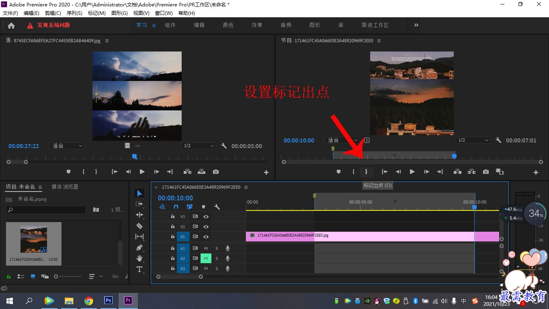Switch to 编辑 workspace
Viewport: 549px width, 309px height.
[x=199, y=25]
